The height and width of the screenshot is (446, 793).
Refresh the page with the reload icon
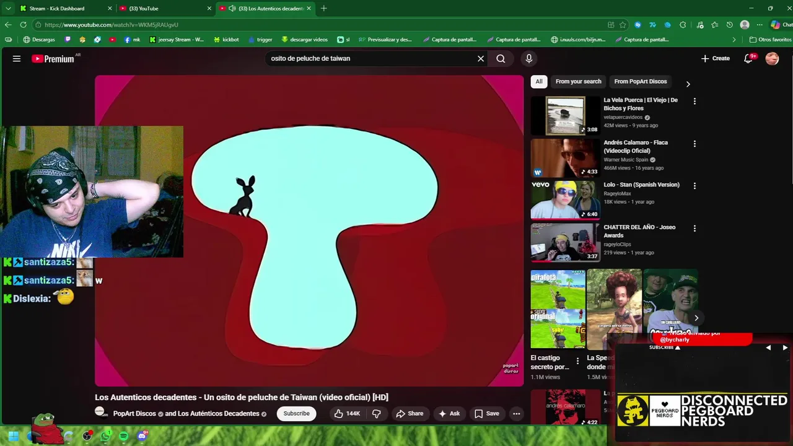click(x=23, y=25)
